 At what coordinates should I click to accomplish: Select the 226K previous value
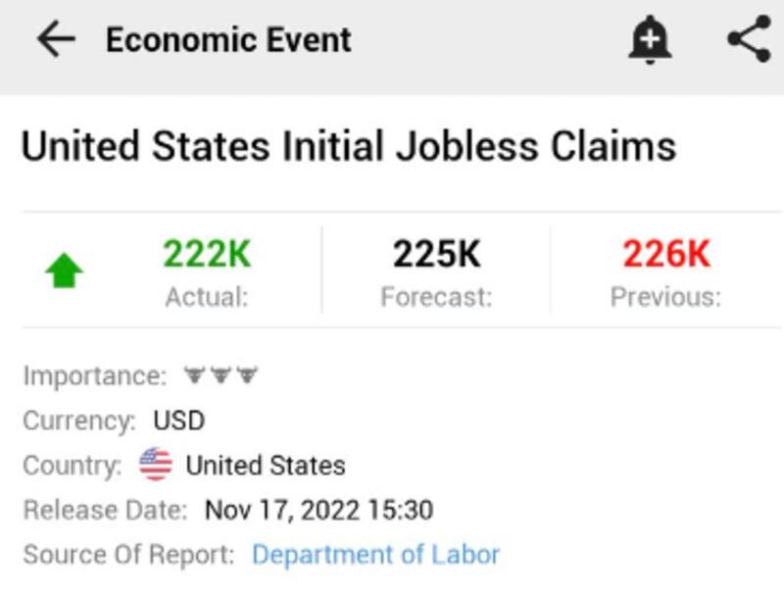click(665, 255)
